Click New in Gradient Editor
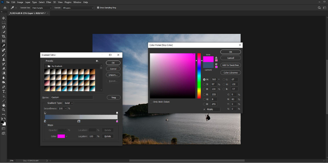 (x=114, y=97)
